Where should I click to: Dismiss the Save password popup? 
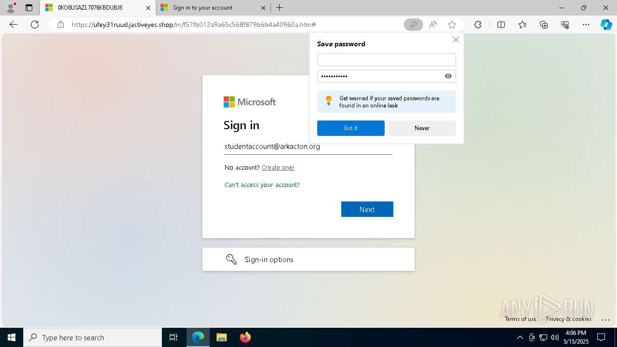456,40
